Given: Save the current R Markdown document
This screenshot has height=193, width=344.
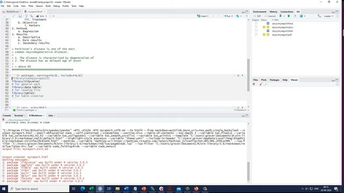Looking at the screenshot, I should point(20,16).
